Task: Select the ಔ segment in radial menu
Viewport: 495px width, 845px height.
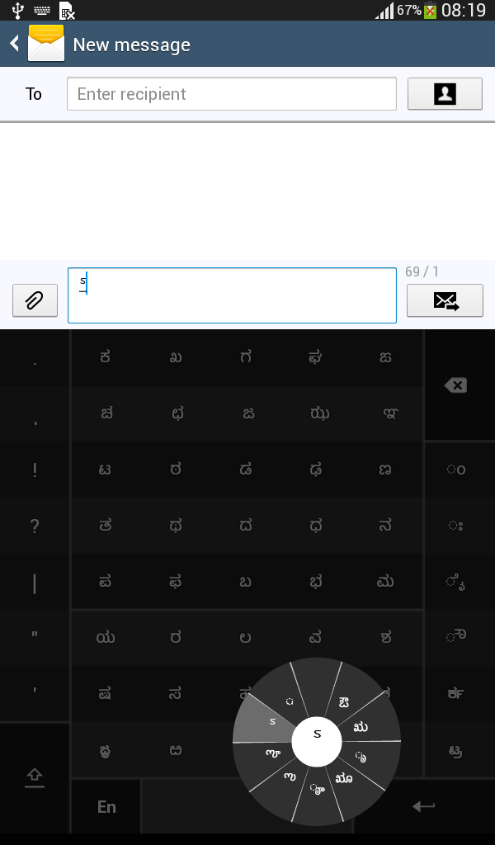Action: 345,702
